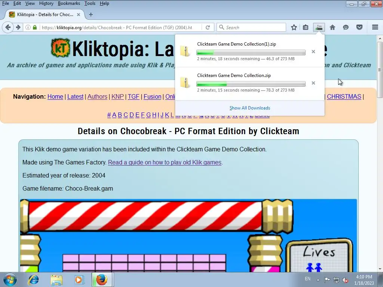Open a new tab with plus button
The image size is (383, 287).
[91, 15]
